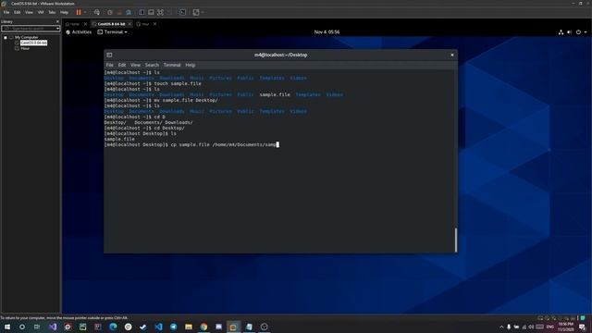Open Google Chrome from taskbar
This screenshot has height=333, width=592.
click(x=203, y=327)
